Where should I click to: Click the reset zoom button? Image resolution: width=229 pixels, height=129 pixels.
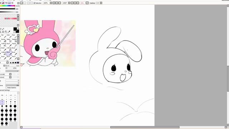click(60, 3)
